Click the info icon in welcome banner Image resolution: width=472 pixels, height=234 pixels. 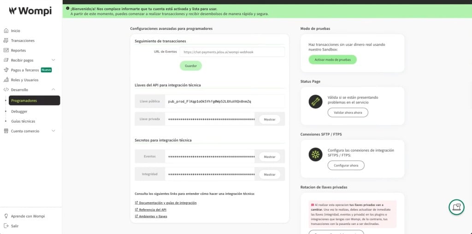coord(68,9)
